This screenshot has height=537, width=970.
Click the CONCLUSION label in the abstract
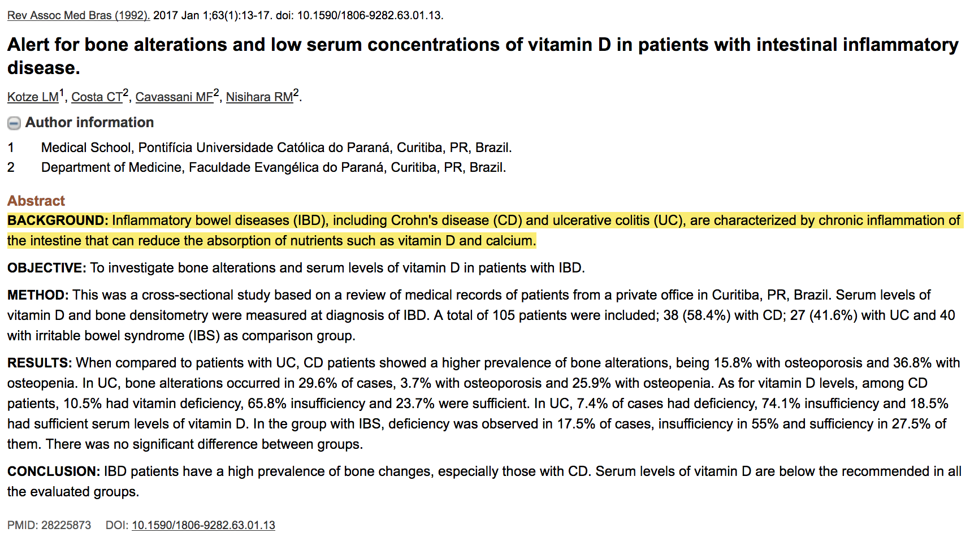[54, 471]
